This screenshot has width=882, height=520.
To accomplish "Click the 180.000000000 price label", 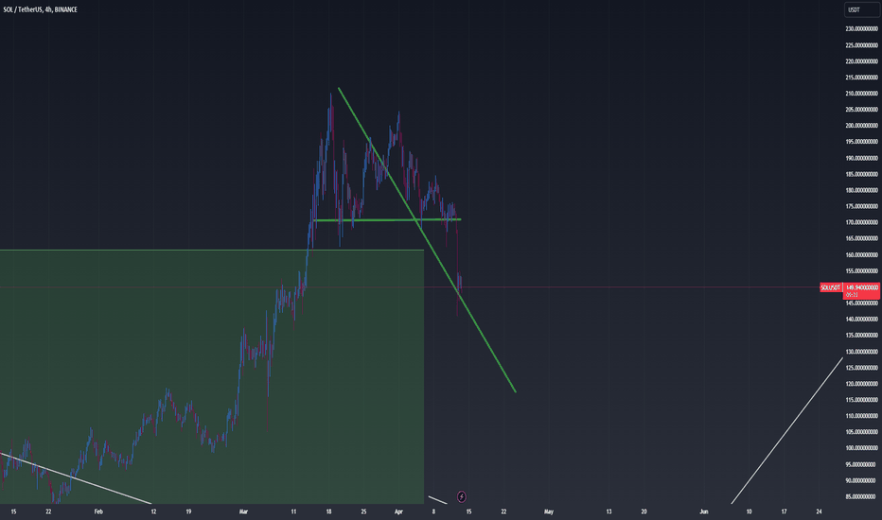I will pyautogui.click(x=862, y=190).
